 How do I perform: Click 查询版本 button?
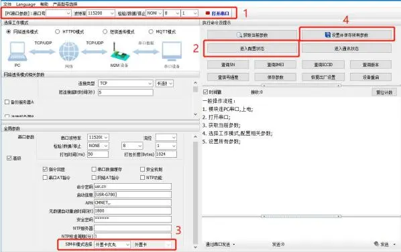point(371,65)
